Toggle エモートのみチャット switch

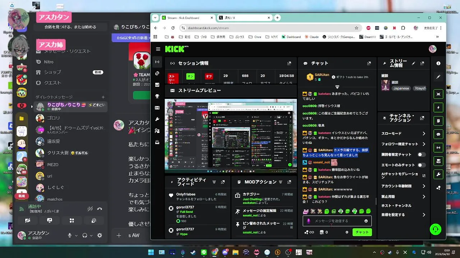[421, 165]
